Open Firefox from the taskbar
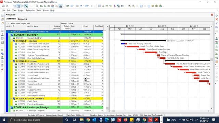The height and width of the screenshot is (123, 219). [126, 120]
